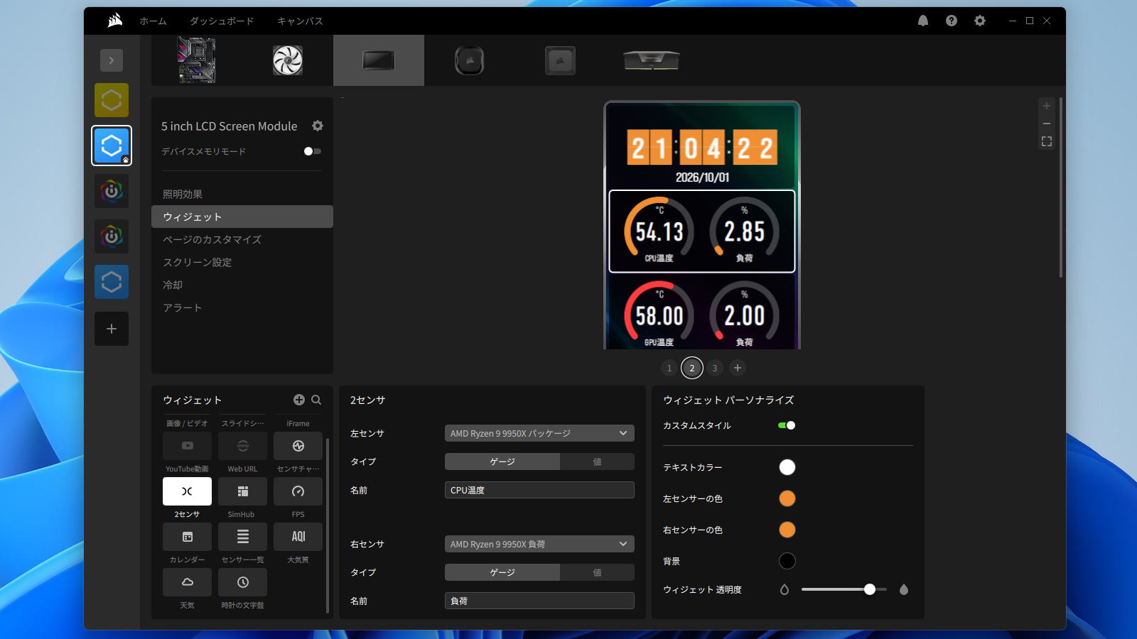Choose the 天気 weather widget
The width and height of the screenshot is (1137, 639).
pyautogui.click(x=187, y=582)
